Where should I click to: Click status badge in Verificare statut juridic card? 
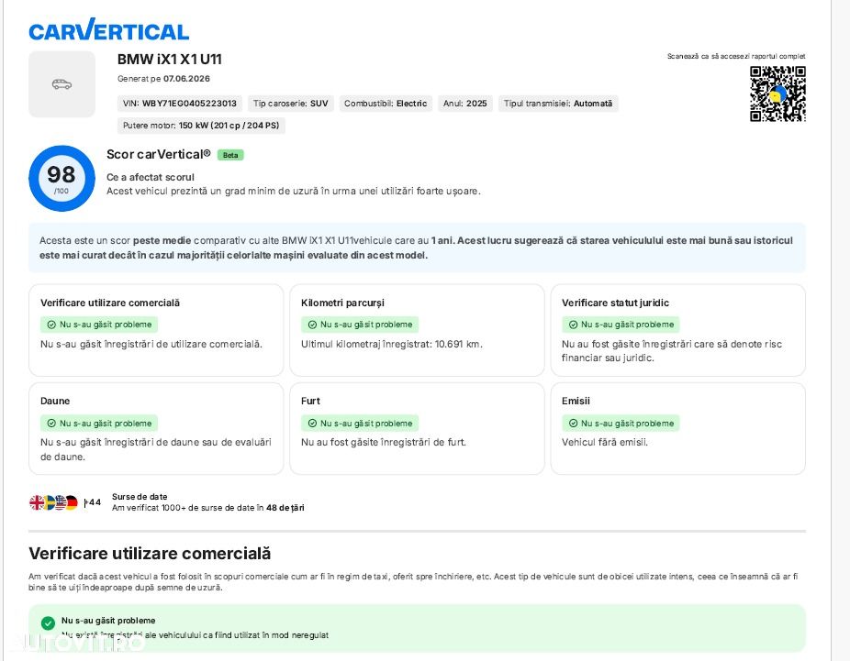pyautogui.click(x=621, y=325)
